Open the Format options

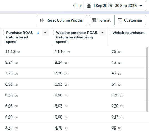click(x=102, y=20)
